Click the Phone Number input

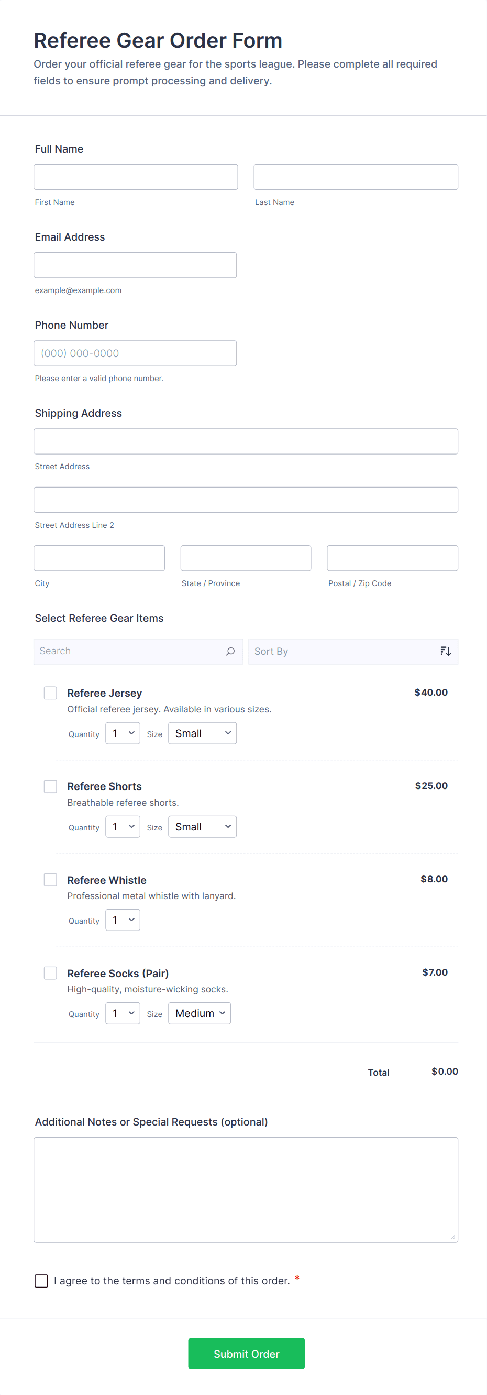tap(135, 353)
